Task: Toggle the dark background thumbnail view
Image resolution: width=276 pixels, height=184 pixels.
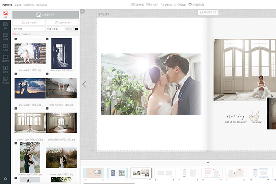Action: tap(76, 29)
